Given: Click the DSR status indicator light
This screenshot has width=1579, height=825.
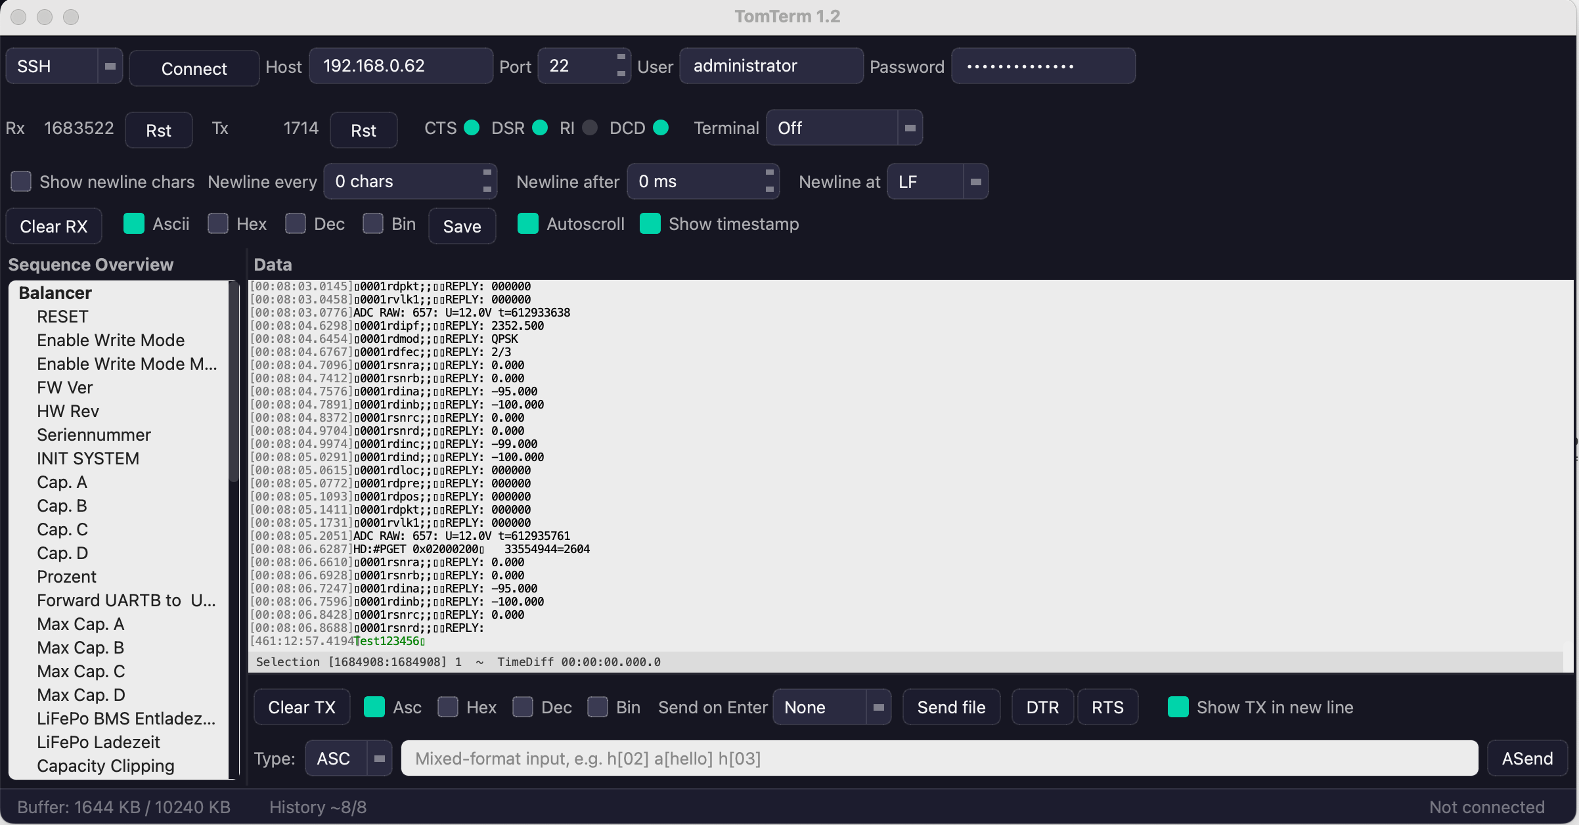Looking at the screenshot, I should 540,127.
